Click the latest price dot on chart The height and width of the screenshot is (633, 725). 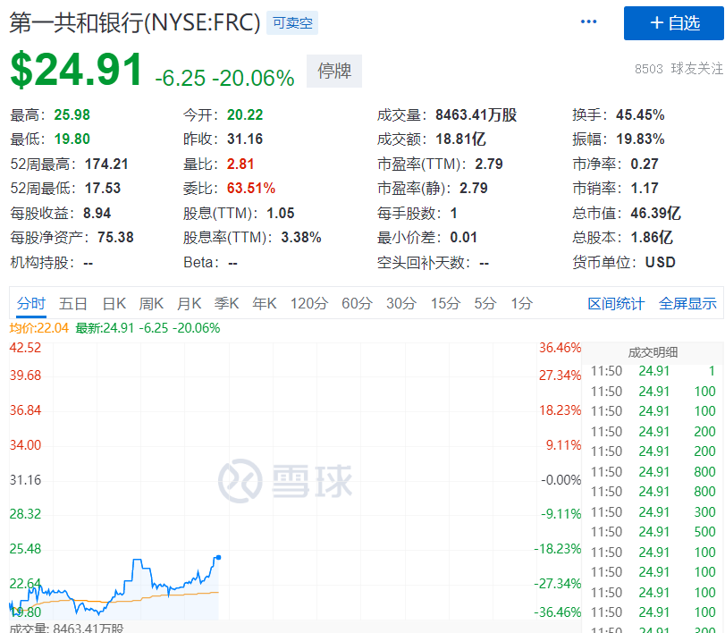click(x=218, y=558)
